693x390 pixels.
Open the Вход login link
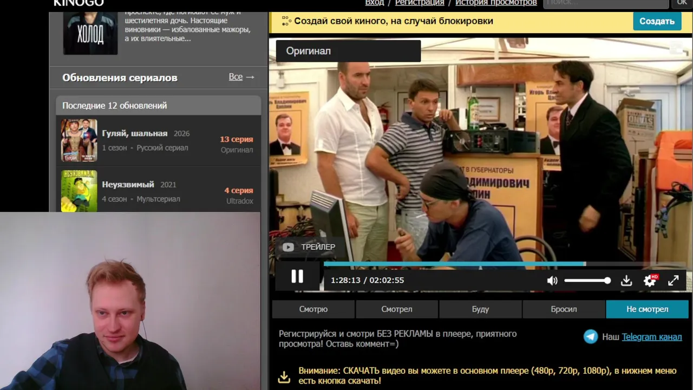point(375,3)
